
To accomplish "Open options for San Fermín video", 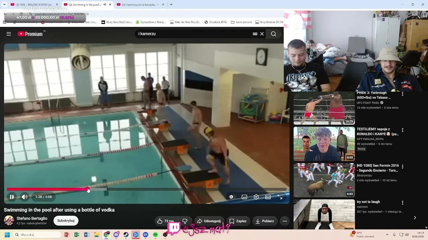I will coord(403,166).
